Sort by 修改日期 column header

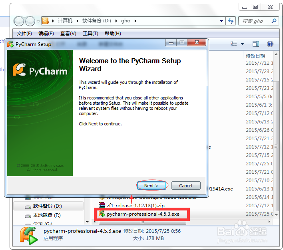pos(255,56)
